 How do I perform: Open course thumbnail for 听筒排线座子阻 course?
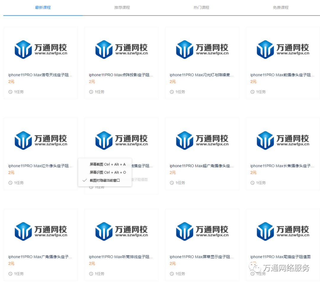tap(121, 231)
